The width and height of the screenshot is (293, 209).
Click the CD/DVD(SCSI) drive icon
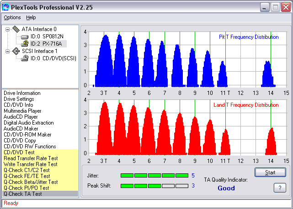tap(25, 58)
